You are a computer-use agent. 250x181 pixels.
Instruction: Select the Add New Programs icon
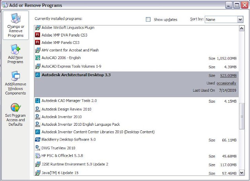16,49
